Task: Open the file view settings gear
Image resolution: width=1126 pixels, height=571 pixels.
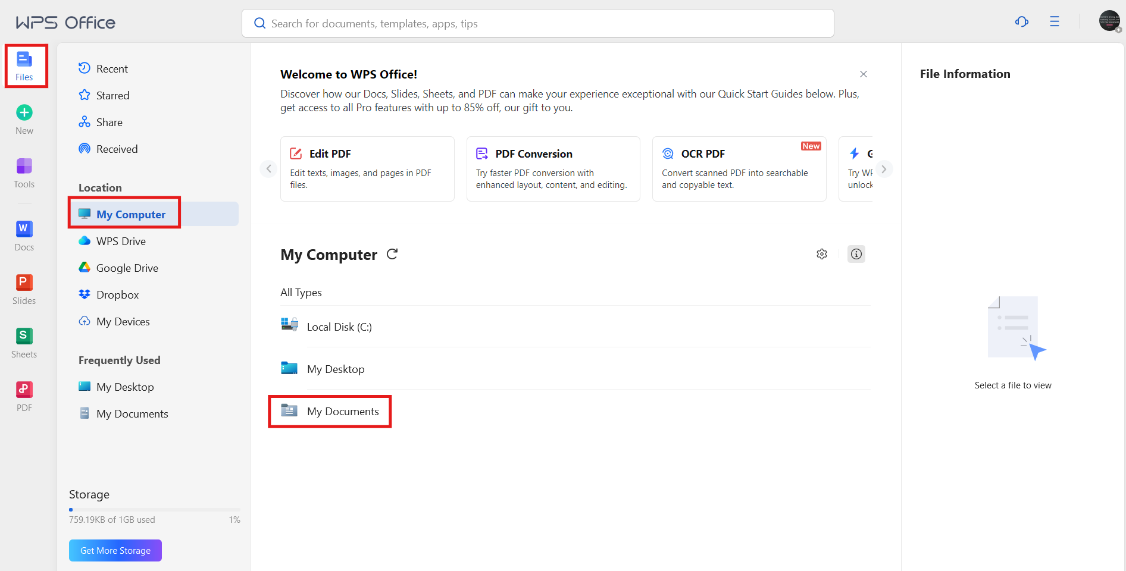Action: (x=822, y=254)
